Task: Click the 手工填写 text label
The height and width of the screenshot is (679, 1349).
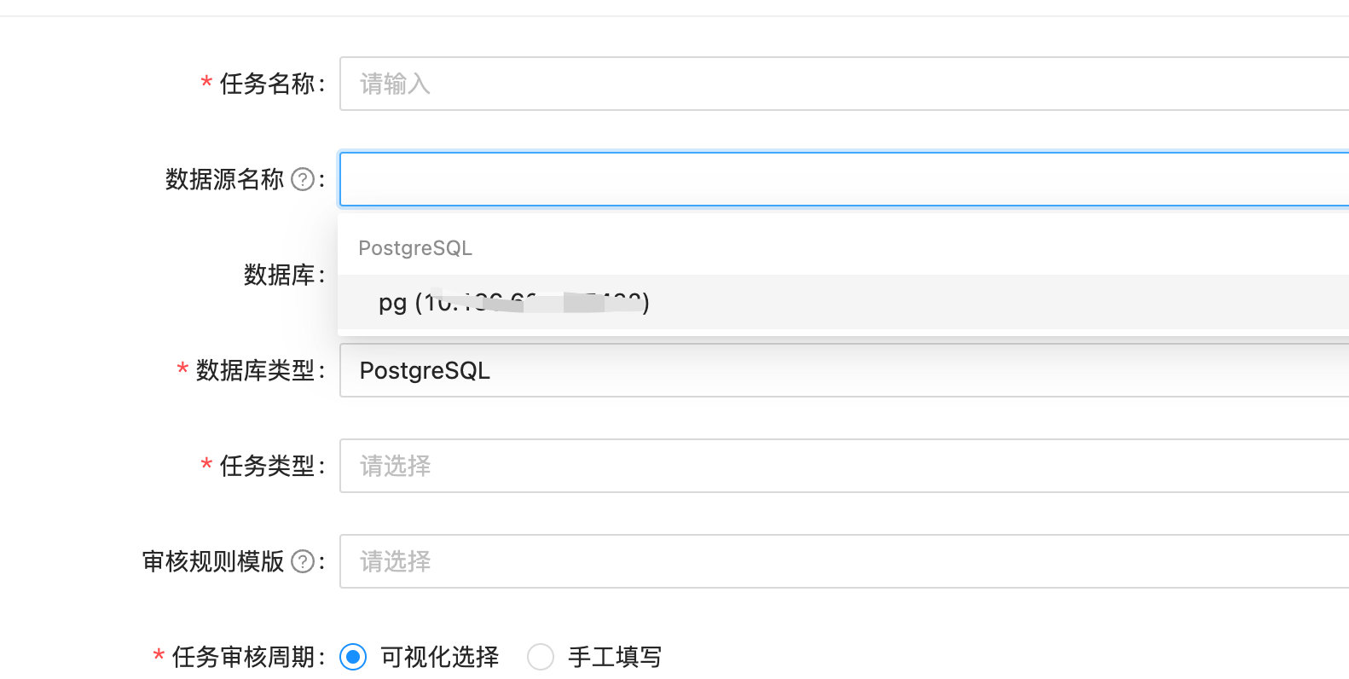Action: point(616,657)
